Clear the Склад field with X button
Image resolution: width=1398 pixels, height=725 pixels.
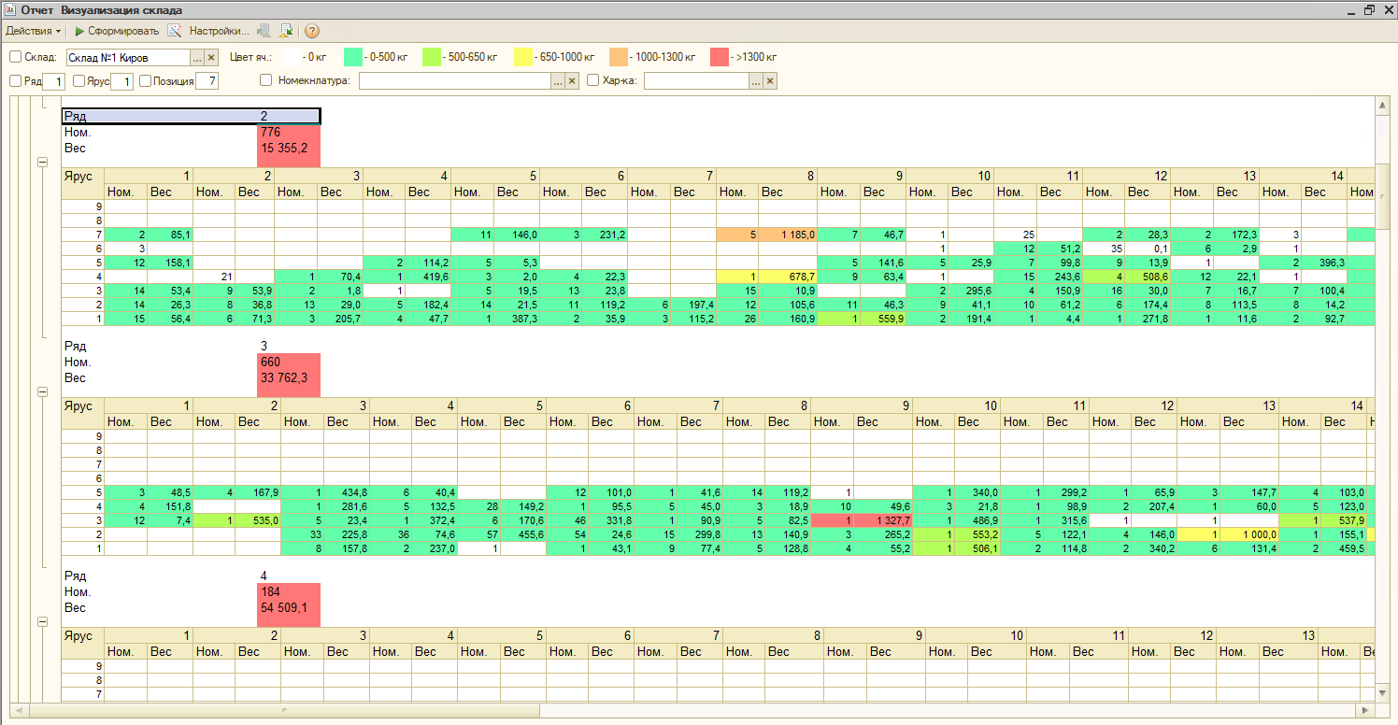point(211,57)
